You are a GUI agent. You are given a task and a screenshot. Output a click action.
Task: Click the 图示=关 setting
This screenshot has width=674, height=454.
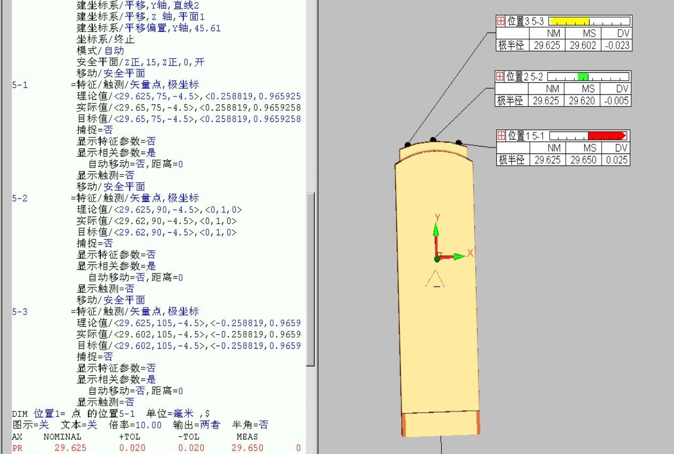[x=31, y=425]
